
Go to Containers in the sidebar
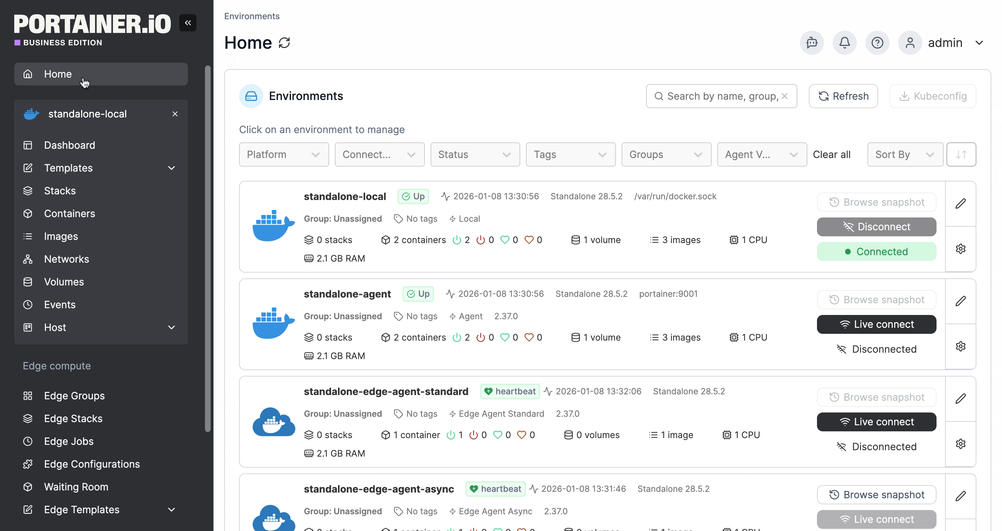pos(69,214)
